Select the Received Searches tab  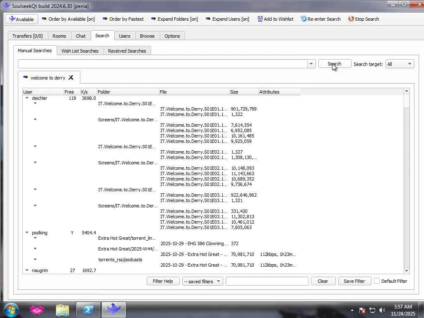[x=127, y=51]
